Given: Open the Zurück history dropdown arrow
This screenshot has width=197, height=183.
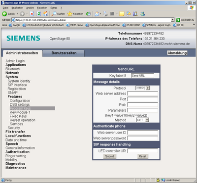Looking at the screenshot, I should tap(17, 14).
